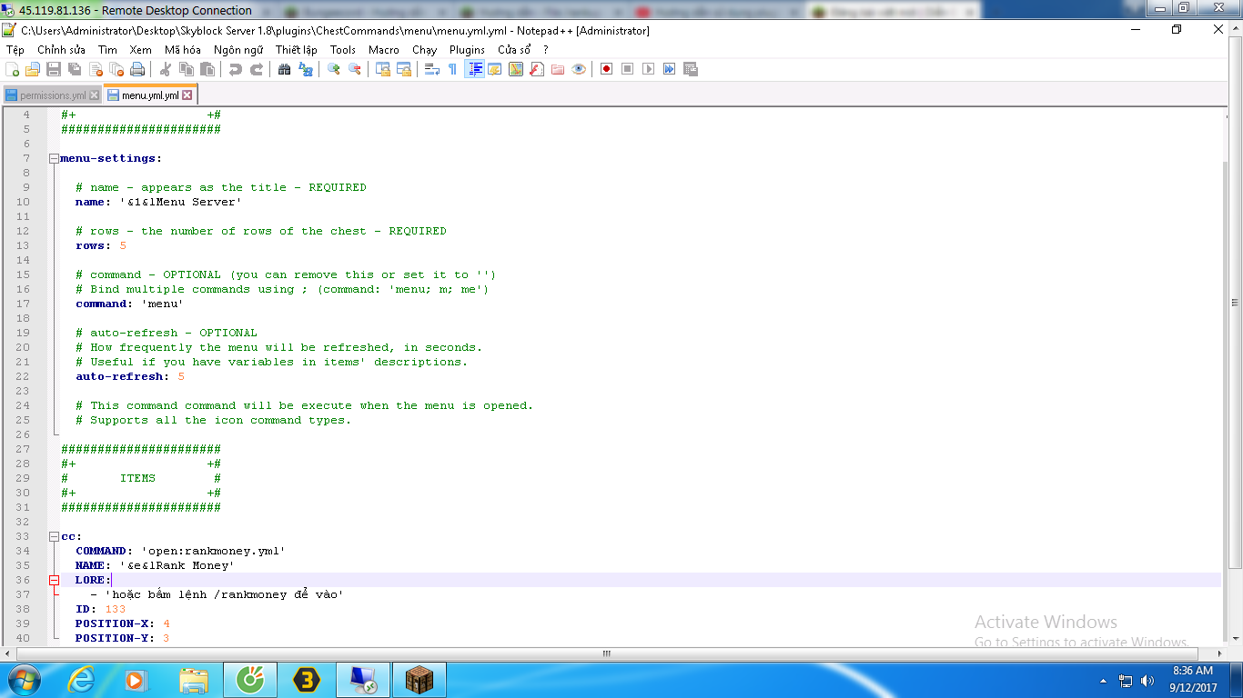
Task: Open the Plugins menu
Action: click(467, 50)
